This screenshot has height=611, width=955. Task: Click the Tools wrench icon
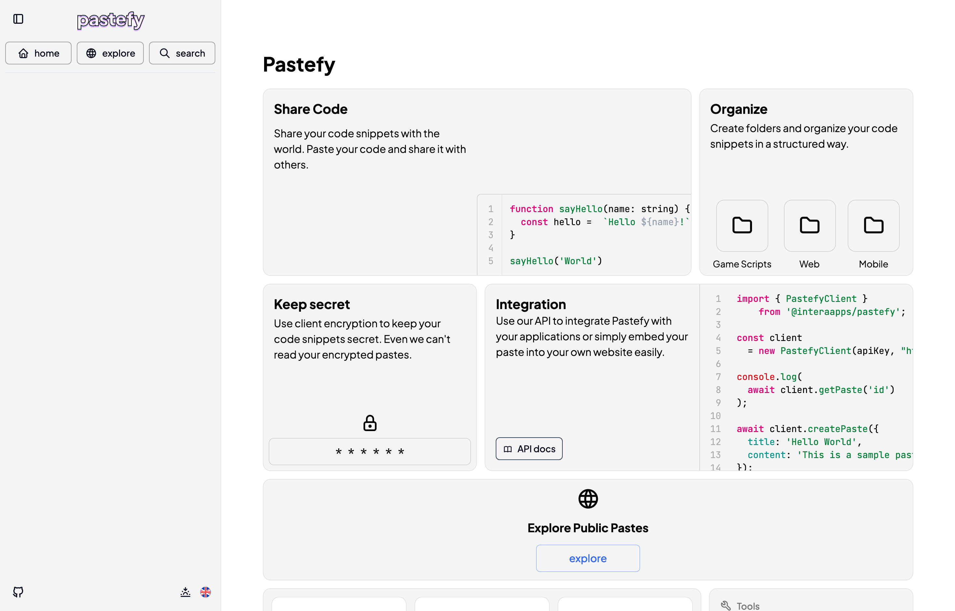tap(725, 606)
